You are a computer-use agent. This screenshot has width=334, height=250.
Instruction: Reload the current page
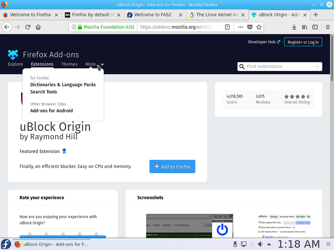click(x=28, y=27)
